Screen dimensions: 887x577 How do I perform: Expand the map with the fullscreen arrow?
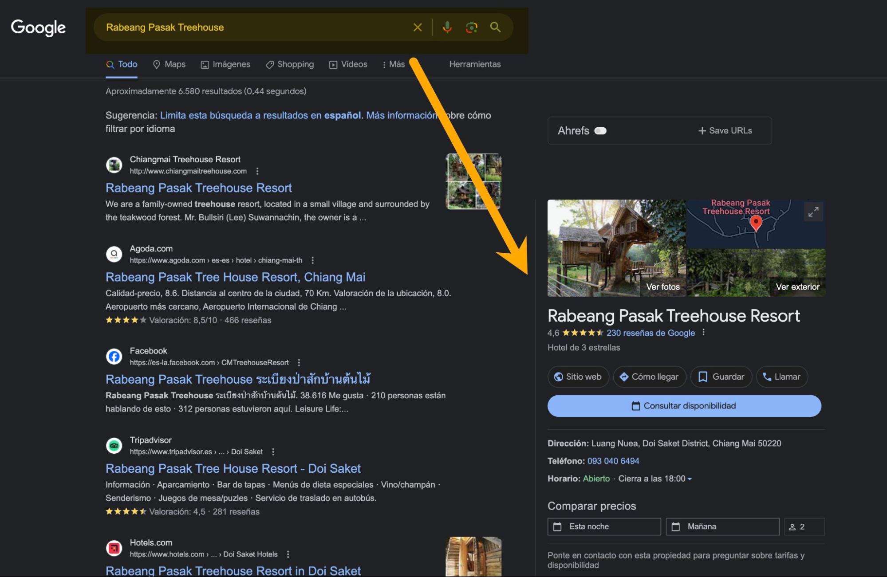(x=813, y=212)
